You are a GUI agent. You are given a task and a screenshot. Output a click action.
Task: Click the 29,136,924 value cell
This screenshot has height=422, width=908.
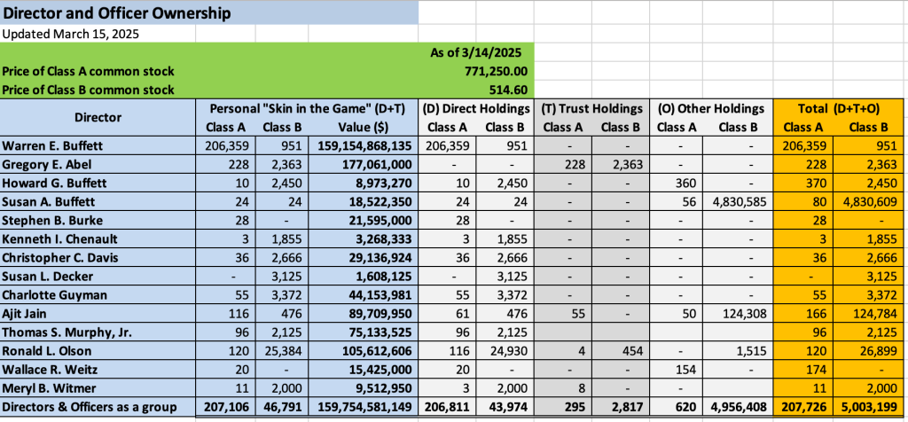363,258
